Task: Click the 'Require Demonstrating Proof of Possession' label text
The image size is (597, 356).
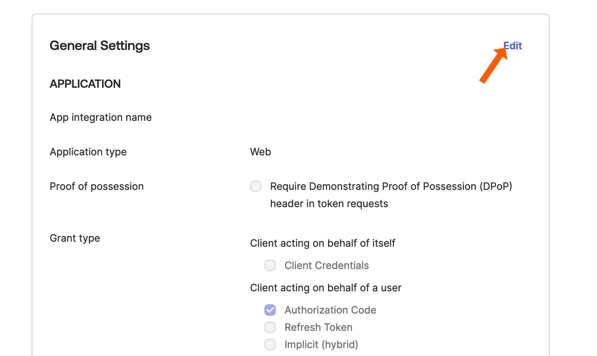Action: (391, 186)
